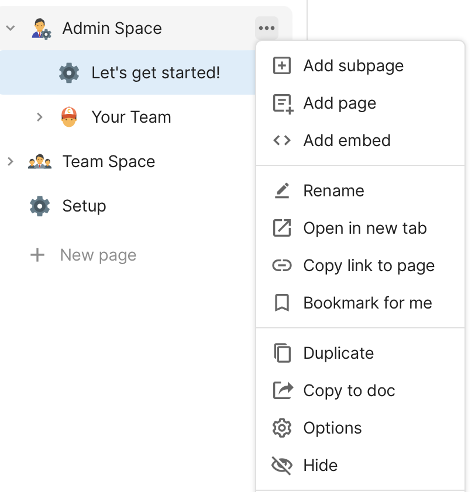Image resolution: width=475 pixels, height=492 pixels.
Task: Expand the Team Space section
Action: point(10,161)
